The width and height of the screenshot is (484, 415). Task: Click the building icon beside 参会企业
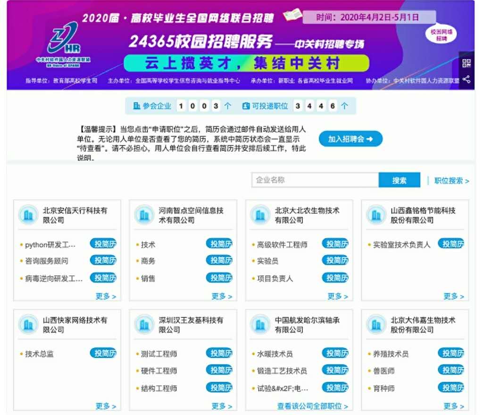point(136,106)
